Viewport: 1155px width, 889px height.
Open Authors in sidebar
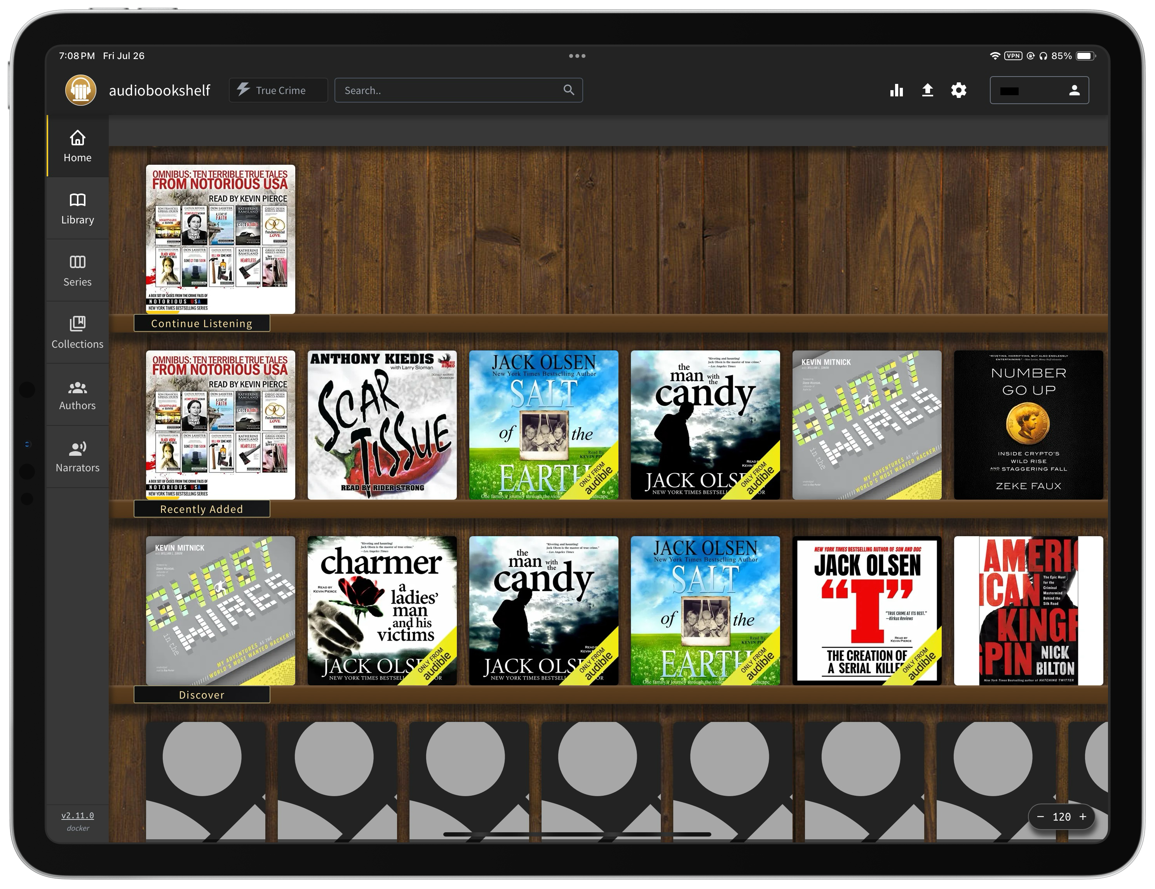coord(78,394)
